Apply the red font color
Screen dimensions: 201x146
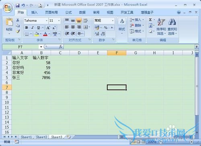[45, 34]
